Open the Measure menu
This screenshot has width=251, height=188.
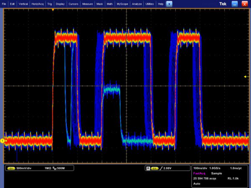(87, 4)
